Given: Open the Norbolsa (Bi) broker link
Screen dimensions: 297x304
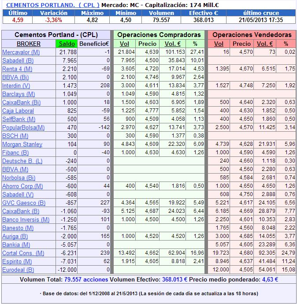Looking at the screenshot, I should 19,178.
